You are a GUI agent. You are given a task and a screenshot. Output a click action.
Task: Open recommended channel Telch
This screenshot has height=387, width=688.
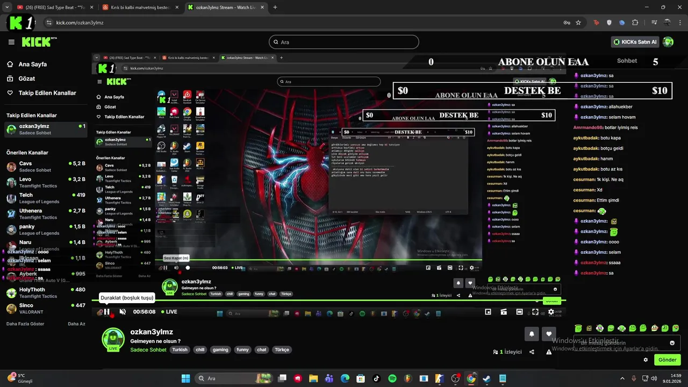click(46, 198)
